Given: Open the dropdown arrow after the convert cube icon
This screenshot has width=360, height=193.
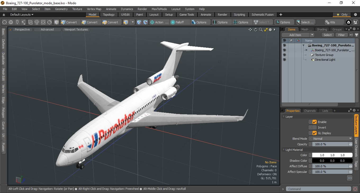Looking at the screenshot, I should [133, 22].
